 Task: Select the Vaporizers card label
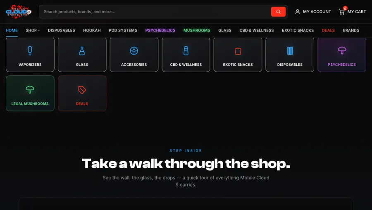[x=30, y=65]
